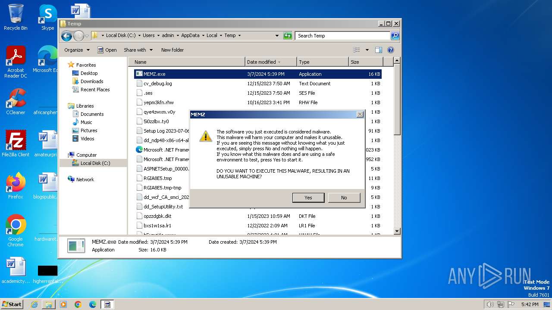Open view options dropdown arrow

pyautogui.click(x=367, y=50)
